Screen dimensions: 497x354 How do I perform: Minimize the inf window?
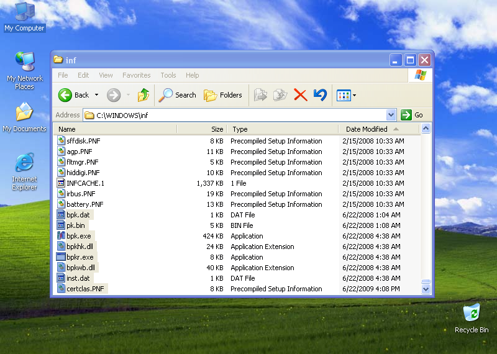pyautogui.click(x=395, y=60)
